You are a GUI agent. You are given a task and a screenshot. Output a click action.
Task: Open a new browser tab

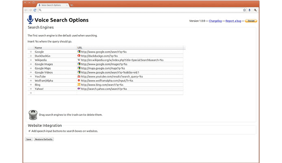[x=71, y=5]
